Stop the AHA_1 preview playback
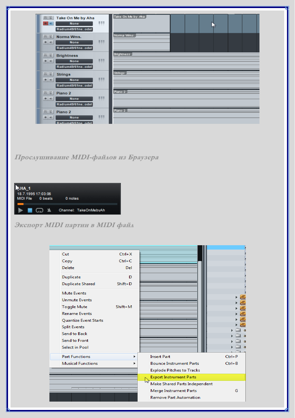This screenshot has height=418, width=295. [30, 210]
